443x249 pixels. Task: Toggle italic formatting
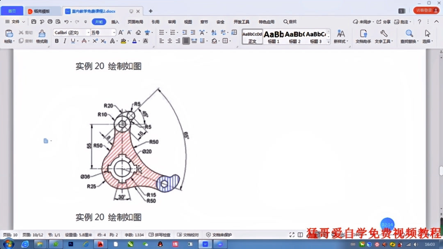click(64, 41)
